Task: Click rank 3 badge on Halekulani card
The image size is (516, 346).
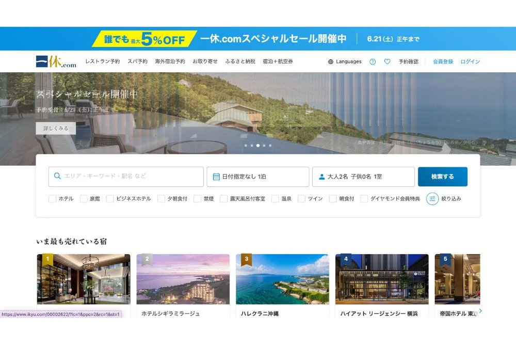Action: pyautogui.click(x=247, y=259)
